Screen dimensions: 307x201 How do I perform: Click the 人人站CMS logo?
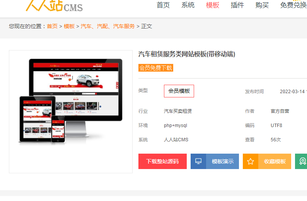(54, 5)
